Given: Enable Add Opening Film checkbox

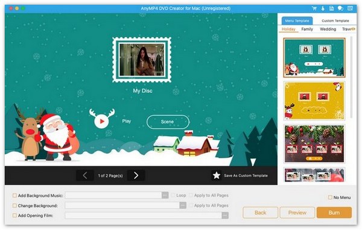Looking at the screenshot, I should (14, 216).
